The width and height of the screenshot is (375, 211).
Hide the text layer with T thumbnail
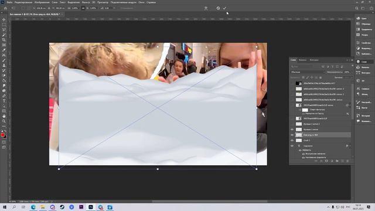292,146
